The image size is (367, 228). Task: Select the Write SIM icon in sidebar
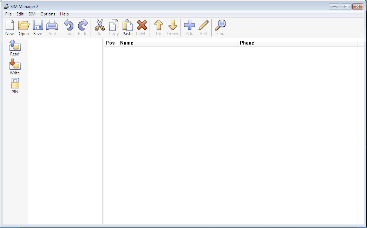(x=14, y=65)
